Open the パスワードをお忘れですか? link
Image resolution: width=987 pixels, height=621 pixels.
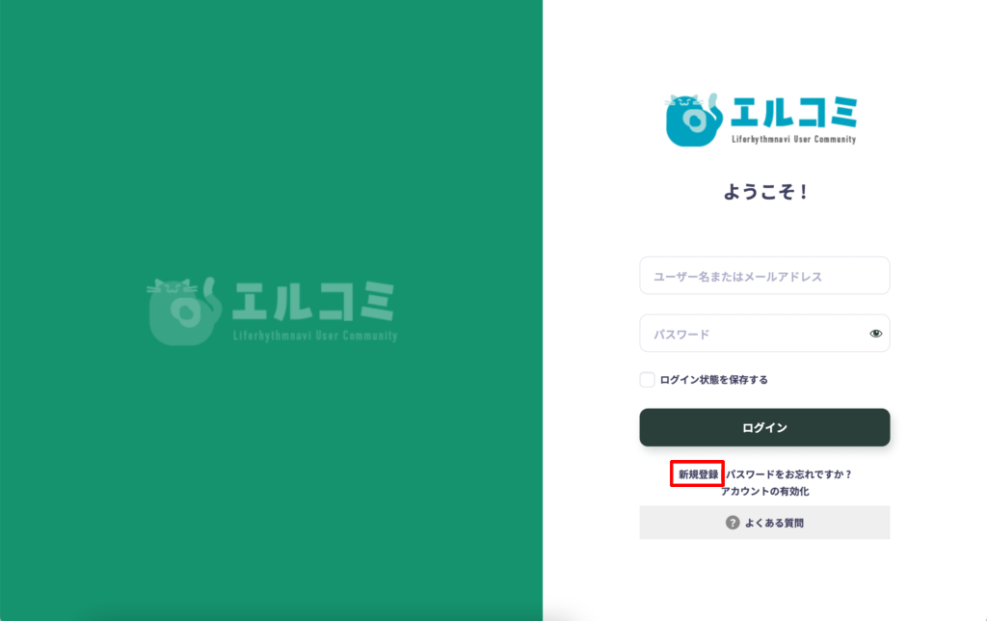[x=788, y=474]
